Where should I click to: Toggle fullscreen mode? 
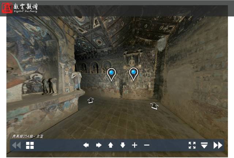(x=192, y=145)
